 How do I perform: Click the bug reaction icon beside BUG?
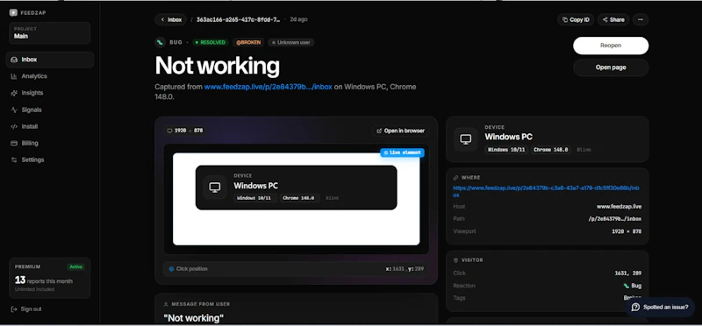(161, 42)
